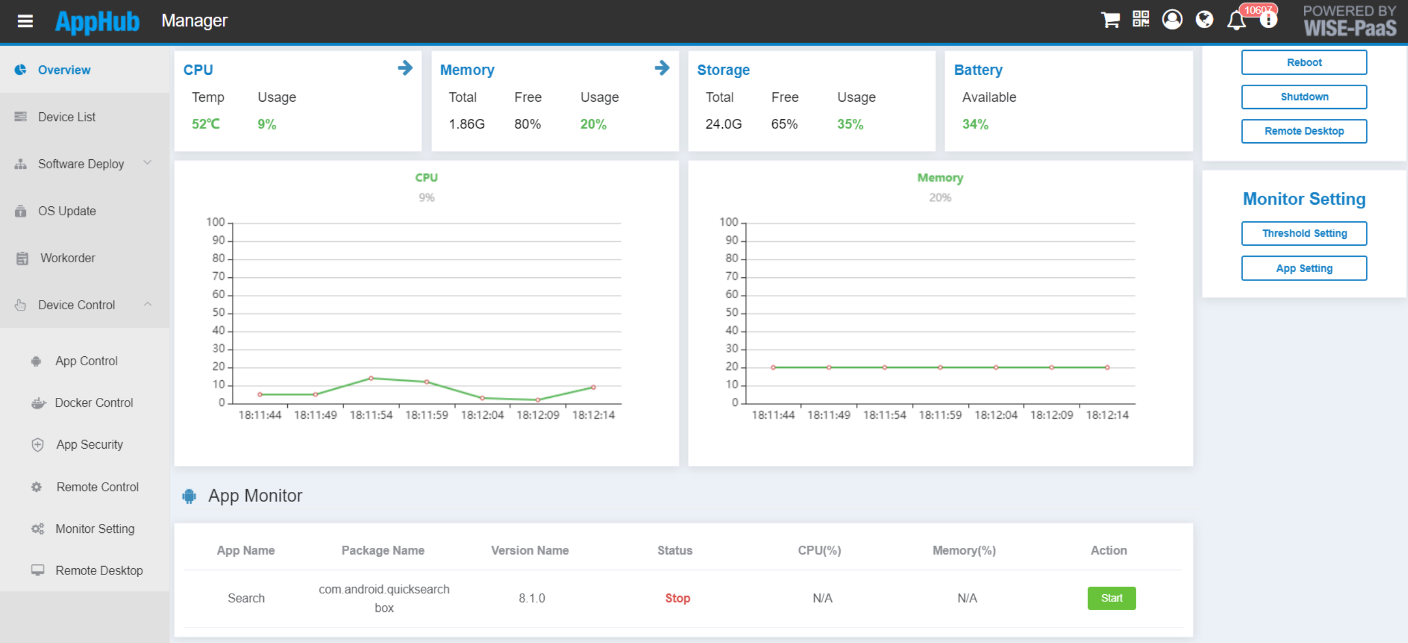The width and height of the screenshot is (1408, 643).
Task: Click the shopping cart icon
Action: 1110,20
